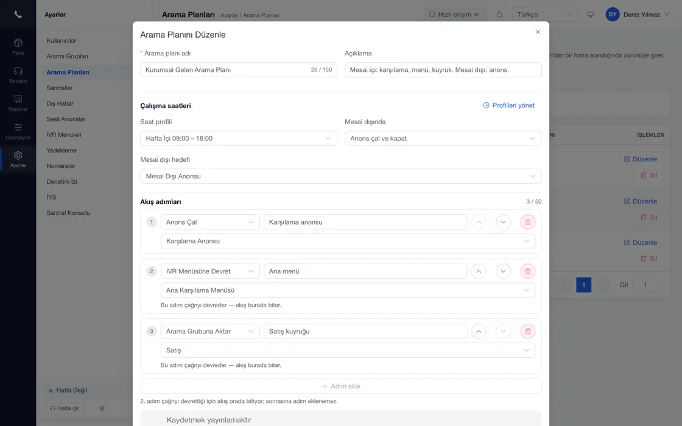This screenshot has width=682, height=426.
Task: Remove flow step 3 using its trash icon
Action: pyautogui.click(x=527, y=331)
